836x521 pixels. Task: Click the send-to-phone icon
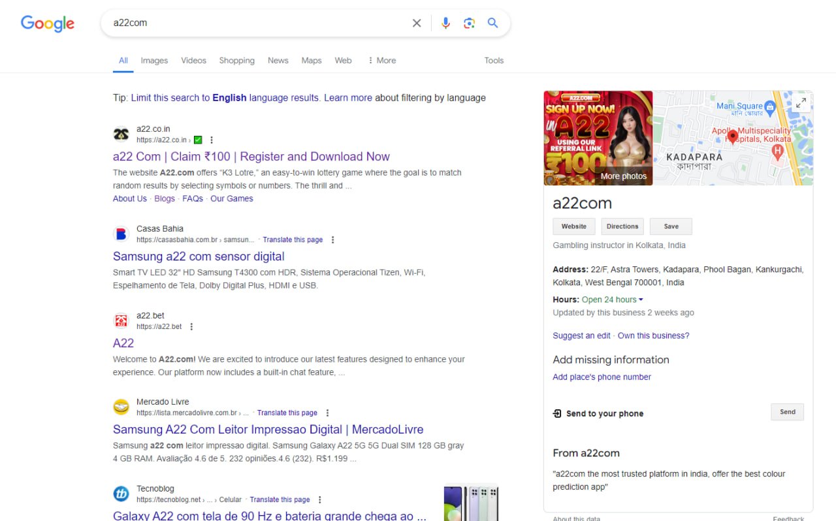(x=557, y=413)
